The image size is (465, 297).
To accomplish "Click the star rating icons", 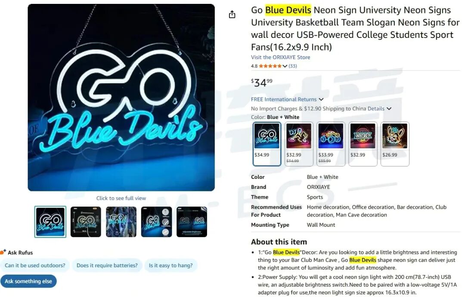I will pyautogui.click(x=270, y=66).
